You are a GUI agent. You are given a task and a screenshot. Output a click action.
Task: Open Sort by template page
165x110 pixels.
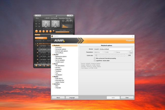point(60,60)
